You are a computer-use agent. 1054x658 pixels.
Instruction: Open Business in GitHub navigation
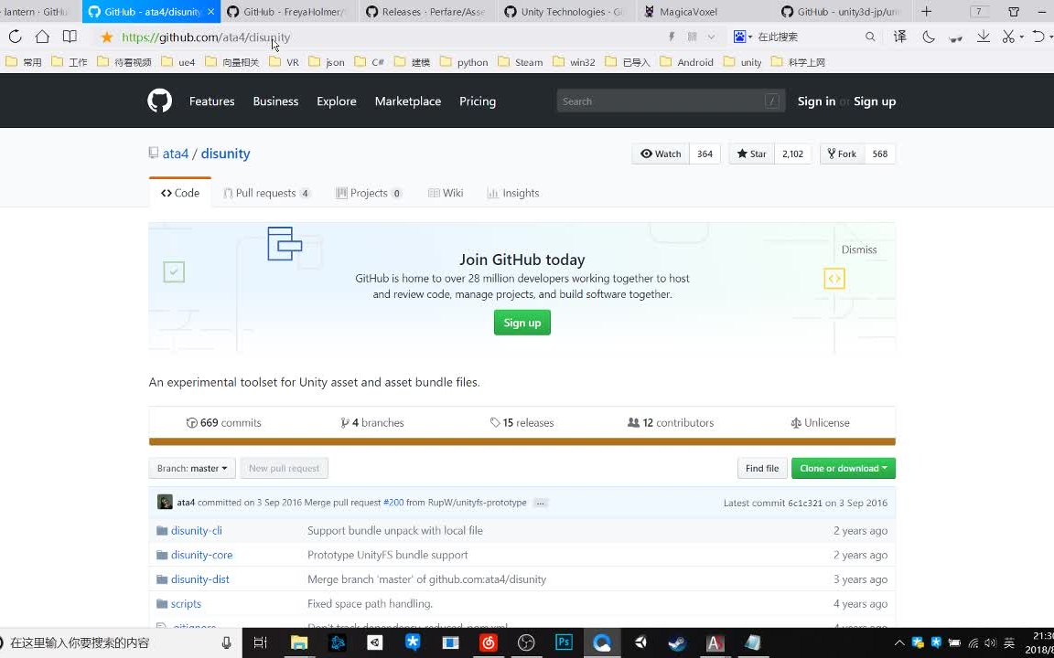click(x=275, y=101)
